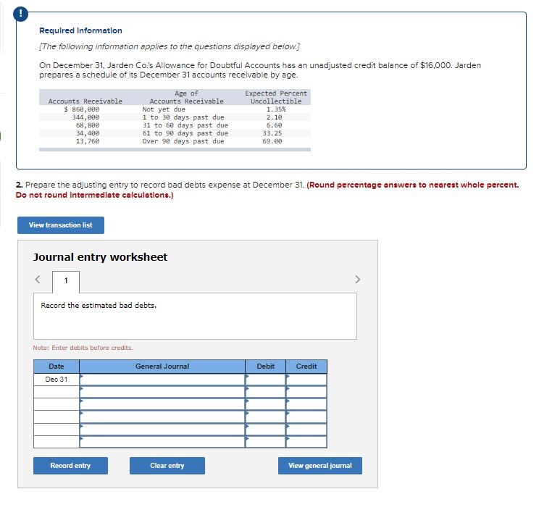
Task: Click the Debit column header
Action: (x=265, y=367)
